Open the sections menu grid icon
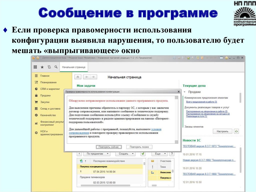256x192 pixels. 35,67
